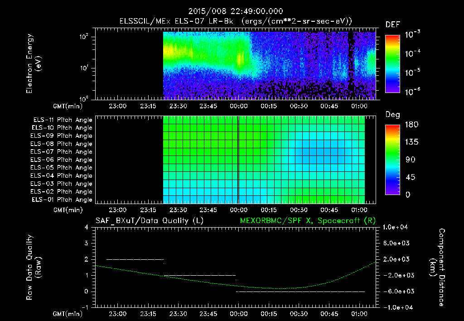Select the ELS-04 Pitch Angle label
Image resolution: width=464 pixels, height=321 pixels.
pyautogui.click(x=61, y=176)
